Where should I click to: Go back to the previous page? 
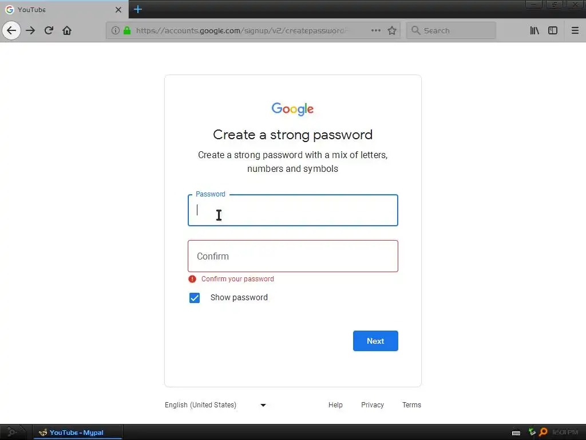click(x=11, y=30)
